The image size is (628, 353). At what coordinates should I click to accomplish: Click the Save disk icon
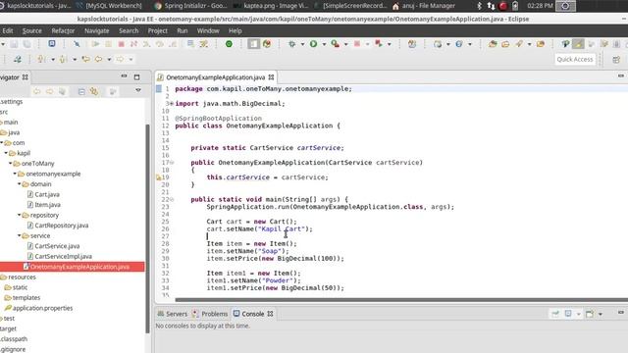(x=14, y=44)
